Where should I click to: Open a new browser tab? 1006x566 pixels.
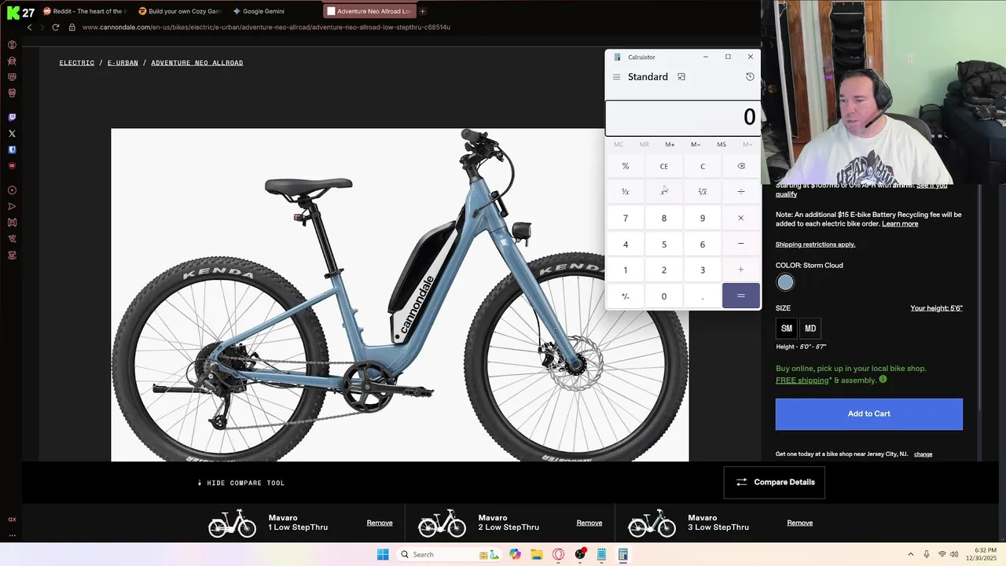coord(422,11)
